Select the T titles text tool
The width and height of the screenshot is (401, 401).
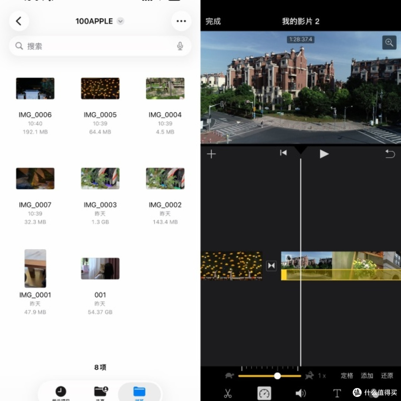[337, 393]
